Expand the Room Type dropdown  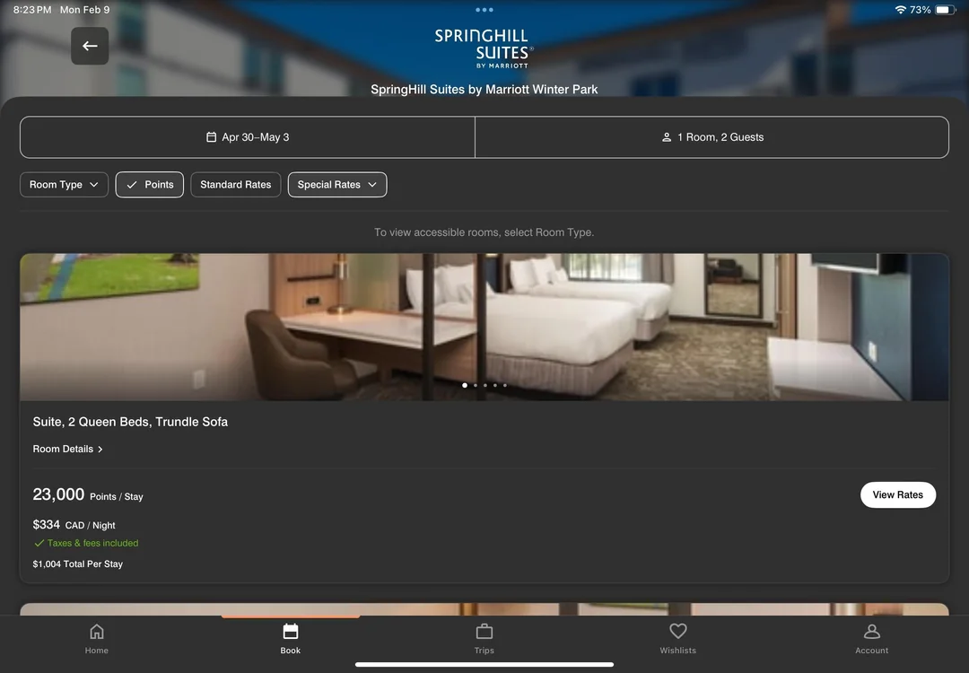(x=65, y=185)
